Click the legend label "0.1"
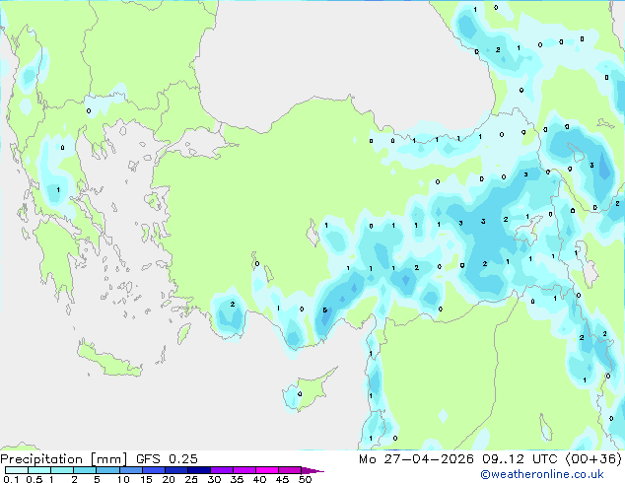The height and width of the screenshot is (483, 625). click(11, 479)
